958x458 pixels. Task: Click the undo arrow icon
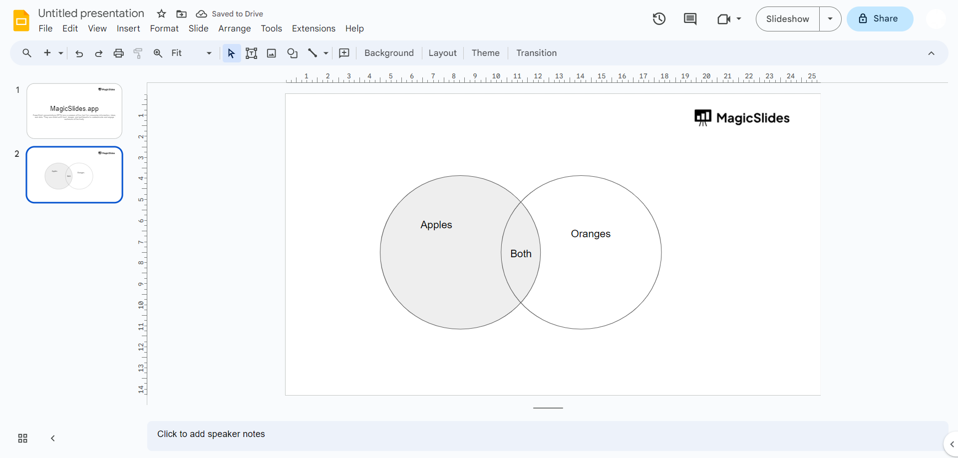tap(79, 53)
